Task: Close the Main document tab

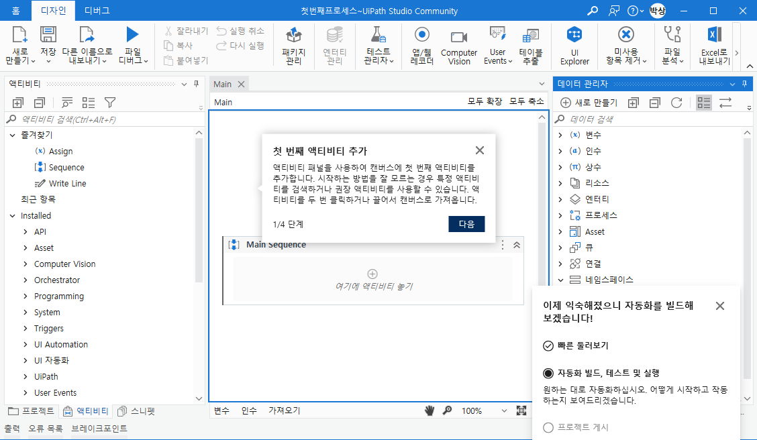Action: [242, 85]
